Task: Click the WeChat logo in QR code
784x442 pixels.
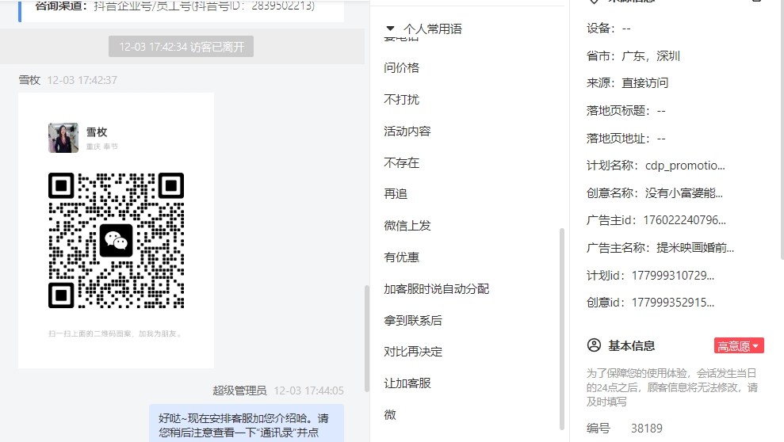Action: (x=116, y=241)
